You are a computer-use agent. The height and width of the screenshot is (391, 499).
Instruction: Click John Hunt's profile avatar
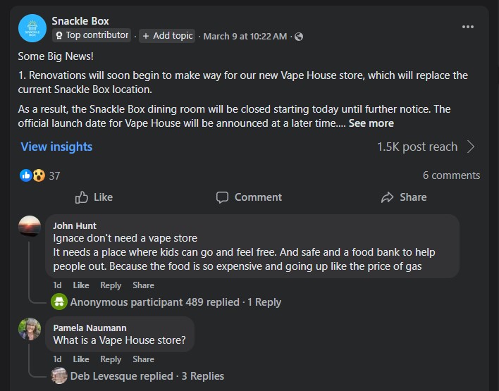coord(30,227)
